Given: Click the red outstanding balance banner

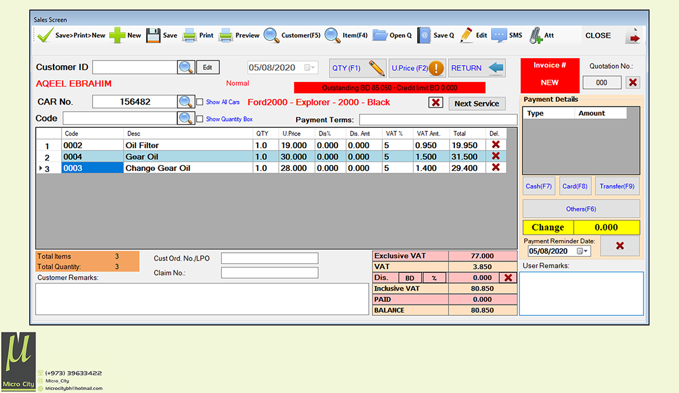Looking at the screenshot, I should coord(389,88).
